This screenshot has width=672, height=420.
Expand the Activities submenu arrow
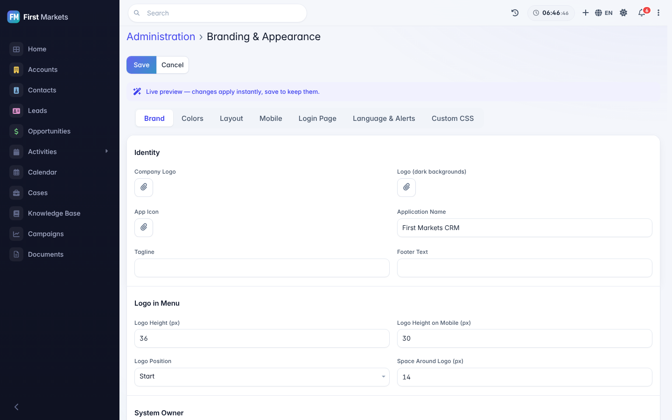tap(106, 151)
